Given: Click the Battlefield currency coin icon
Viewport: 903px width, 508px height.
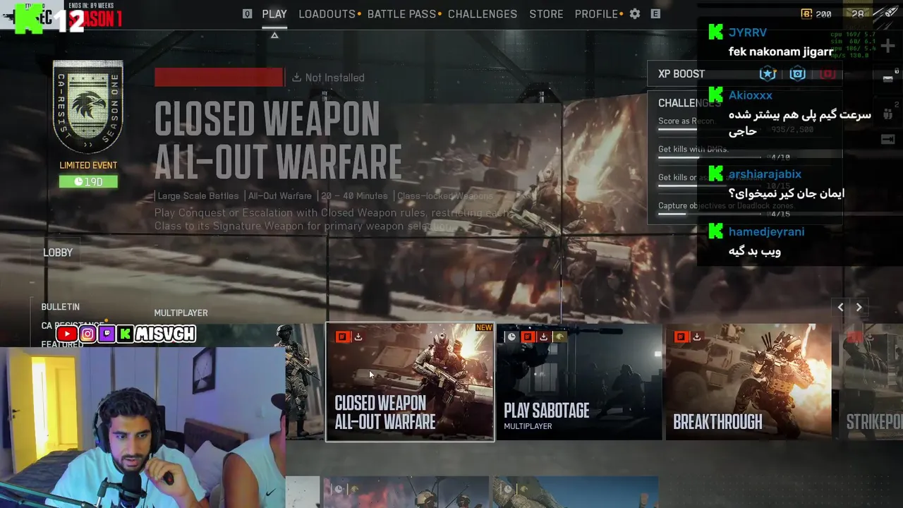Looking at the screenshot, I should point(807,13).
